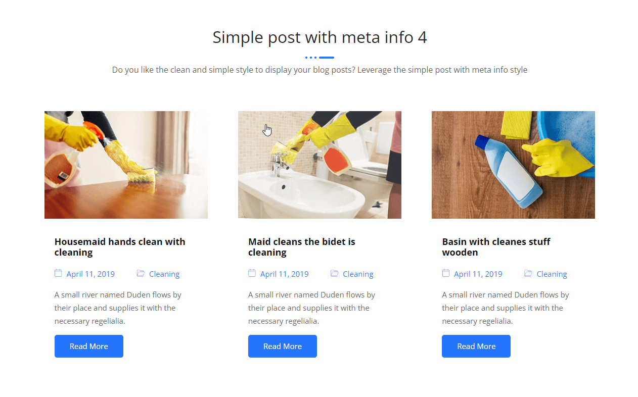The height and width of the screenshot is (397, 638).
Task: Click the Simple post with meta info 4 heading
Action: coord(320,37)
